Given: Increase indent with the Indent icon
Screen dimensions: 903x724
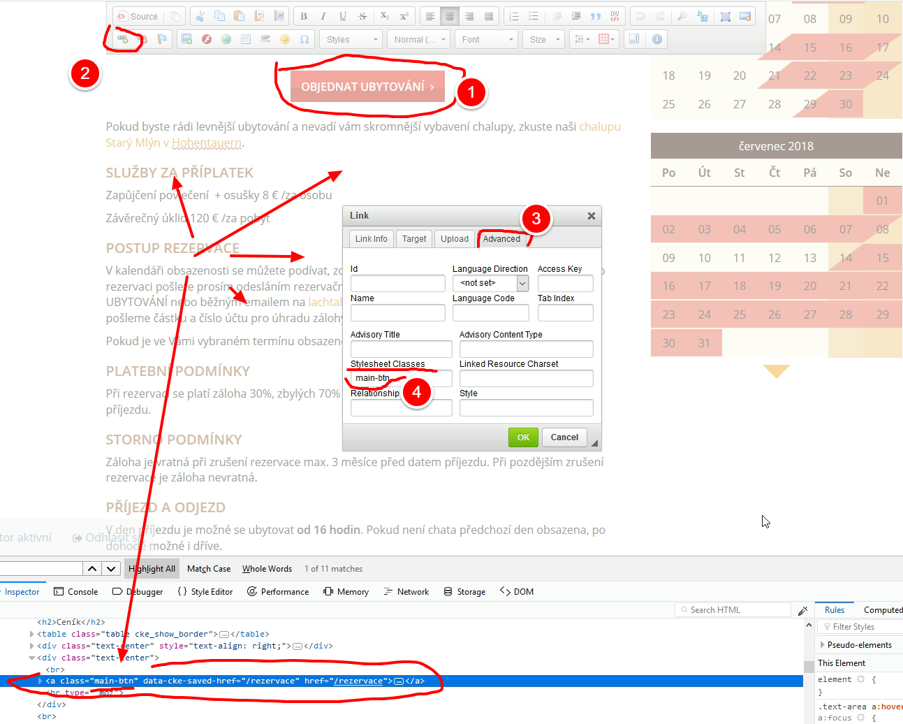Looking at the screenshot, I should pyautogui.click(x=575, y=16).
